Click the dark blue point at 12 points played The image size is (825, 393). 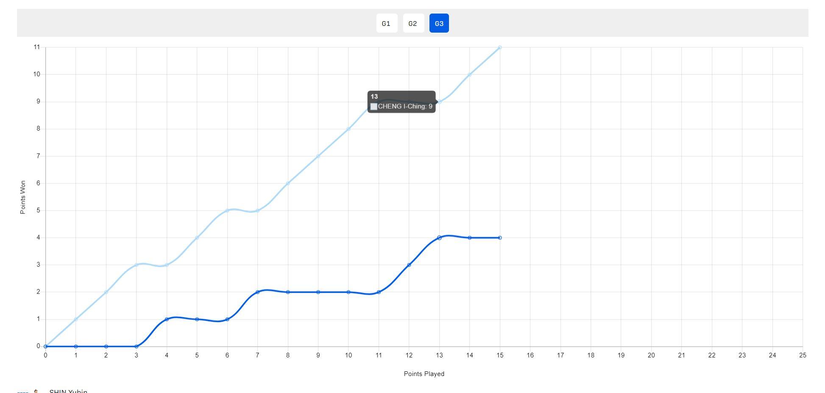(x=409, y=265)
